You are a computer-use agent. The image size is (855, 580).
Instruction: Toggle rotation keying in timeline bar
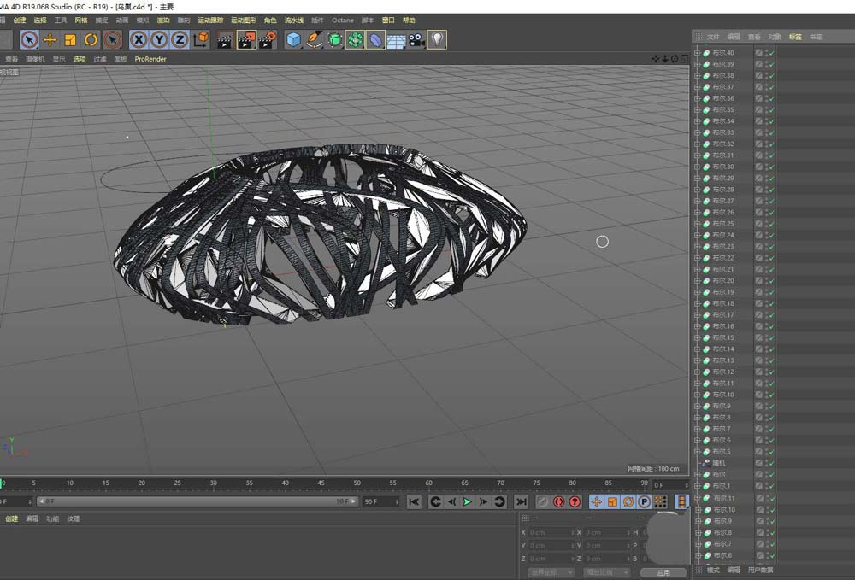[x=628, y=501]
